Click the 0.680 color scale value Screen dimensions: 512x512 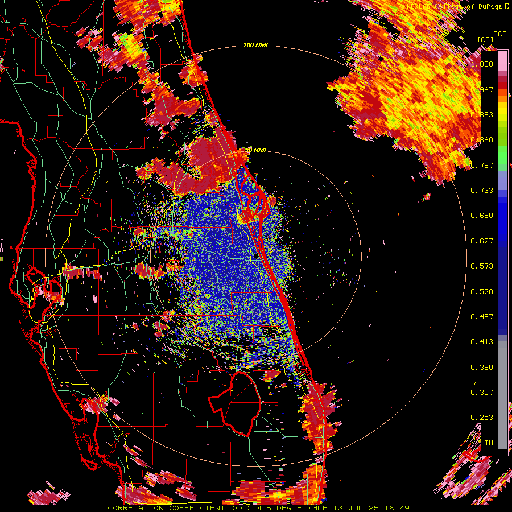point(482,216)
